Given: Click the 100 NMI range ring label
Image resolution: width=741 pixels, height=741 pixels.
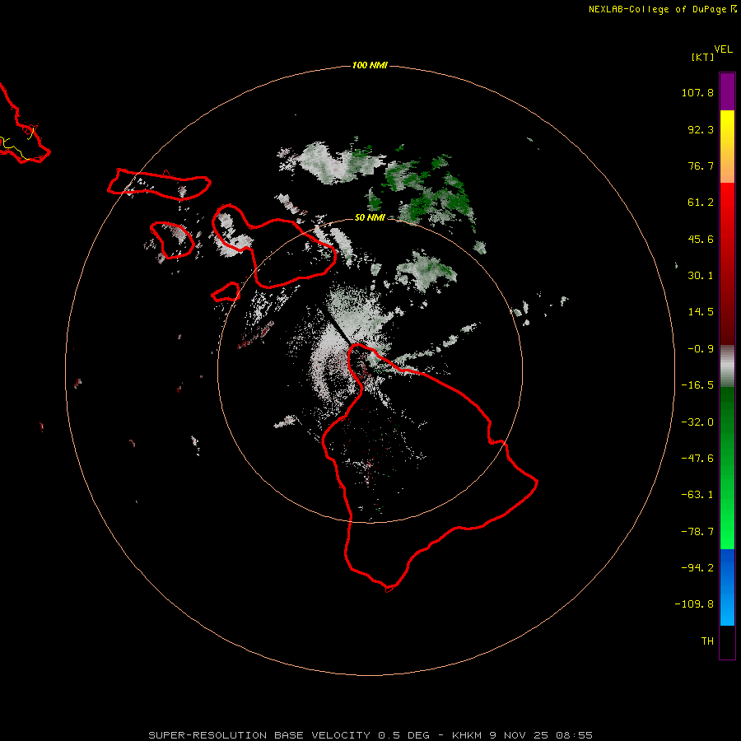Looking at the screenshot, I should 370,65.
